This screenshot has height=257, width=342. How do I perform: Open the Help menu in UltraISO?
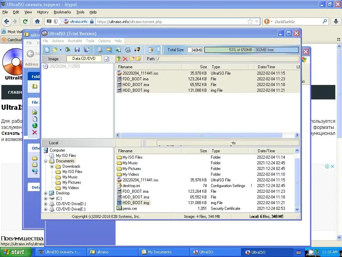118,41
